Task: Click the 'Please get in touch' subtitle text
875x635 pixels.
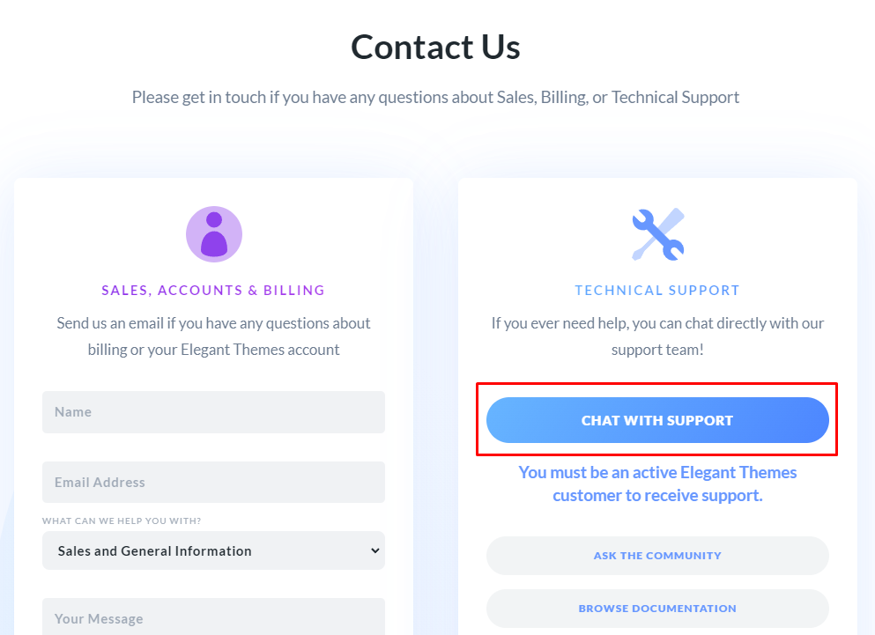Action: (436, 97)
